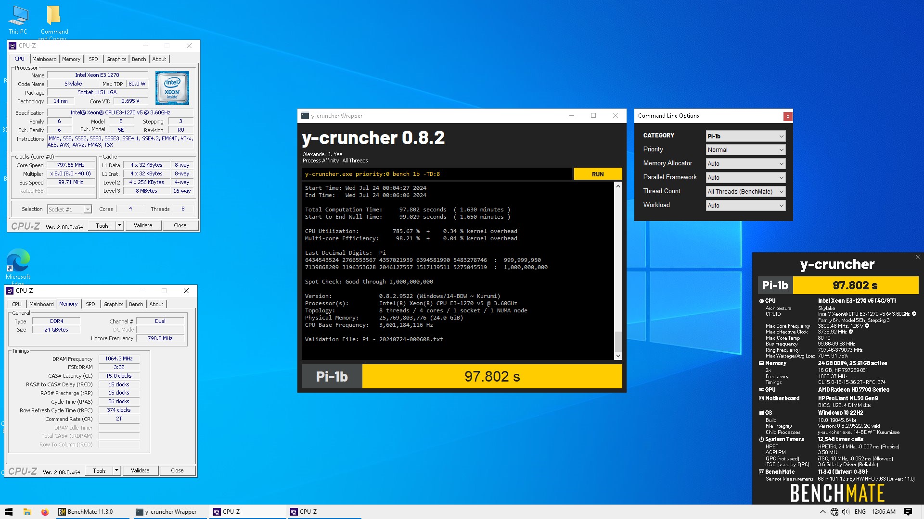Click the 12:06 AM taskbar clock
This screenshot has width=924, height=519.
pos(884,512)
